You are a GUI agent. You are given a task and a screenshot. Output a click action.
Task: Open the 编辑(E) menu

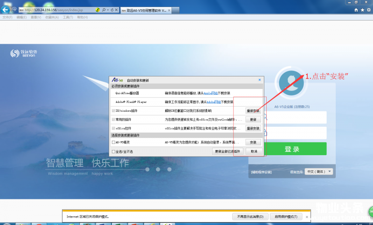(x=21, y=17)
